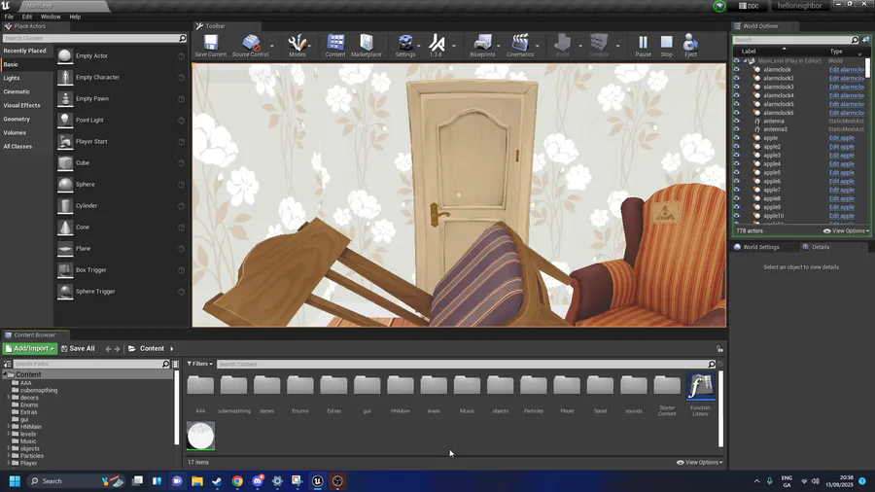875x492 pixels.
Task: Toggle visibility of antenna actor
Action: 737,121
